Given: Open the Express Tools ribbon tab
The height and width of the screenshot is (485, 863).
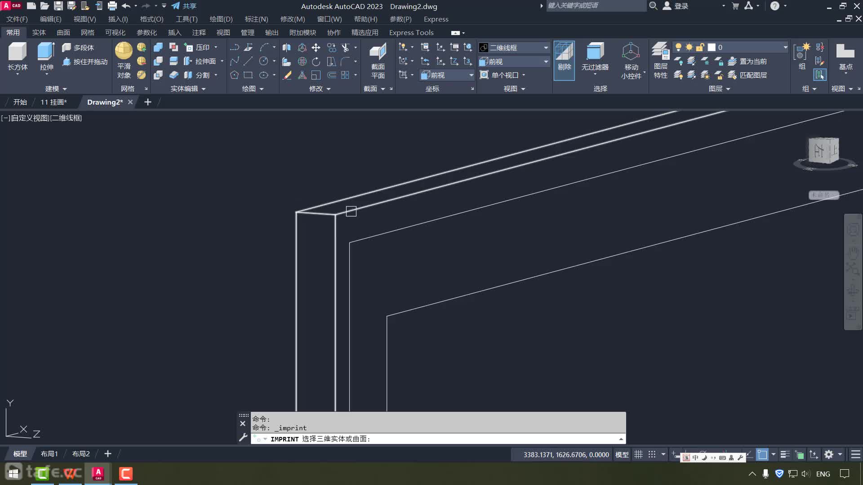Looking at the screenshot, I should point(411,32).
